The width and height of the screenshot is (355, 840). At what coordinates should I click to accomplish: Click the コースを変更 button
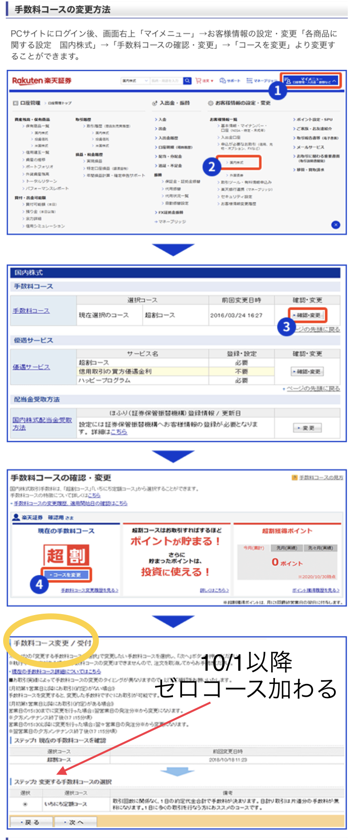pos(66,574)
